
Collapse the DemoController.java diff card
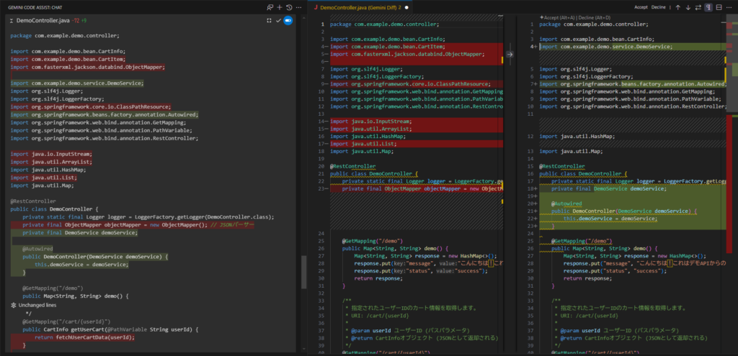coord(12,21)
